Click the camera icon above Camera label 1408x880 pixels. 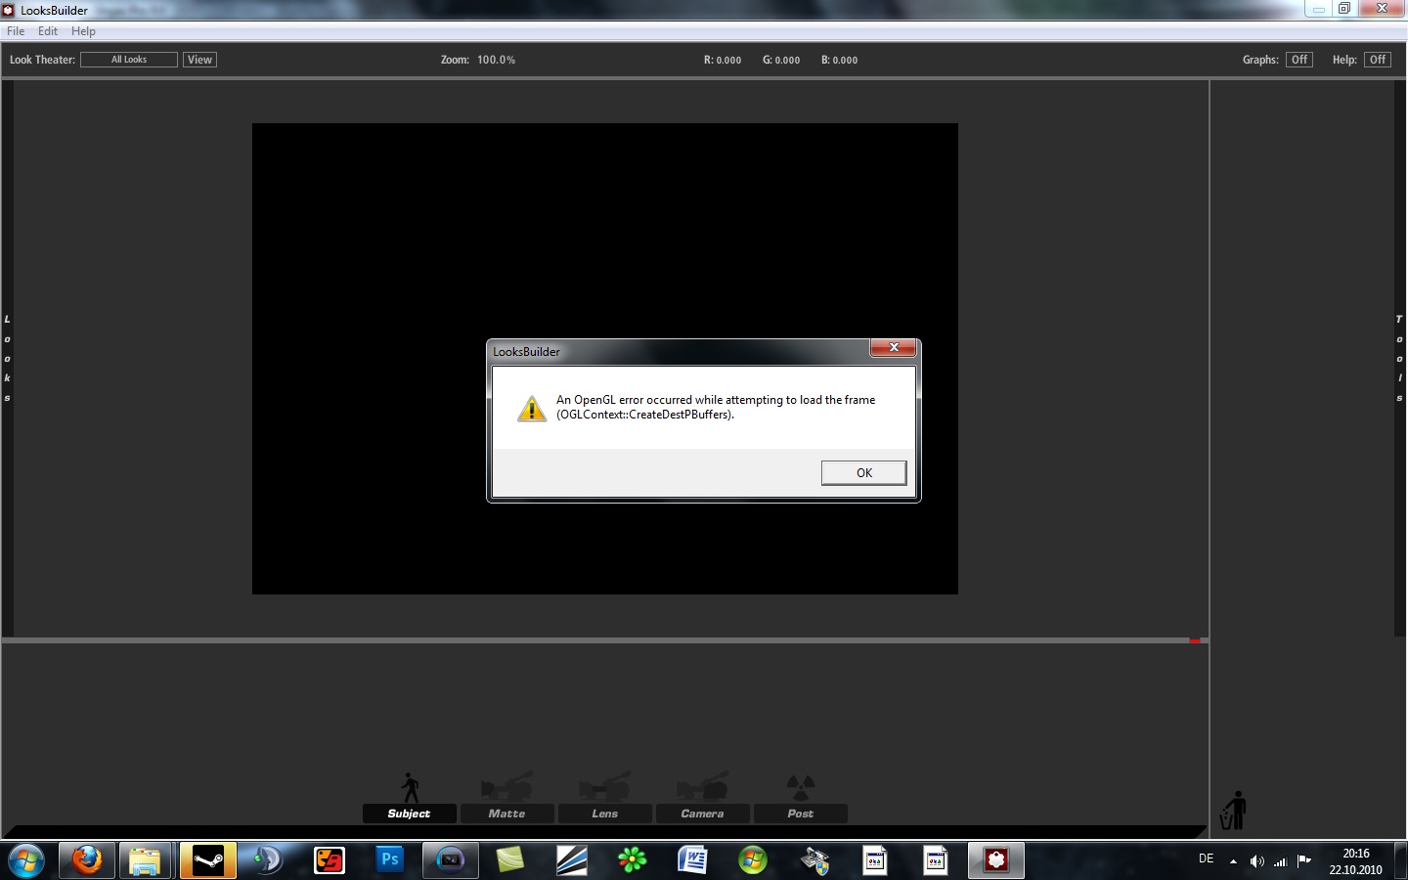click(702, 787)
